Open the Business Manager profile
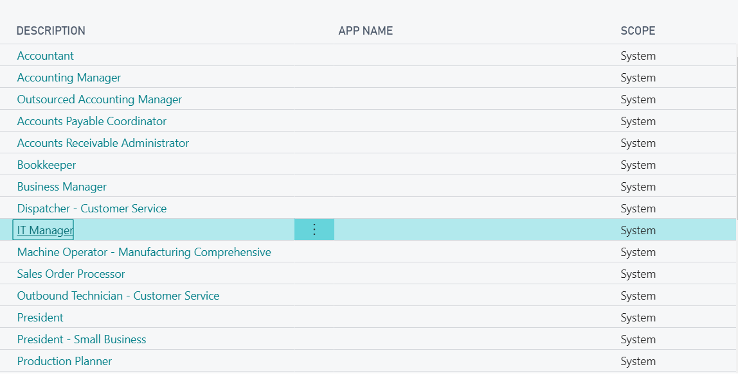738x376 pixels. [x=62, y=186]
